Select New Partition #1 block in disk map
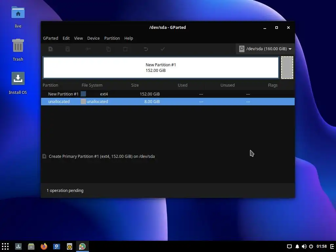The height and width of the screenshot is (252, 336). tap(161, 68)
